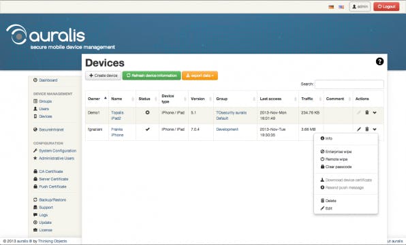Sort table by Device type column
The width and height of the screenshot is (406, 245).
tap(174, 99)
